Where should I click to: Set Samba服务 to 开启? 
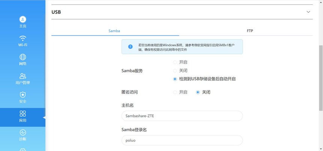click(175, 62)
